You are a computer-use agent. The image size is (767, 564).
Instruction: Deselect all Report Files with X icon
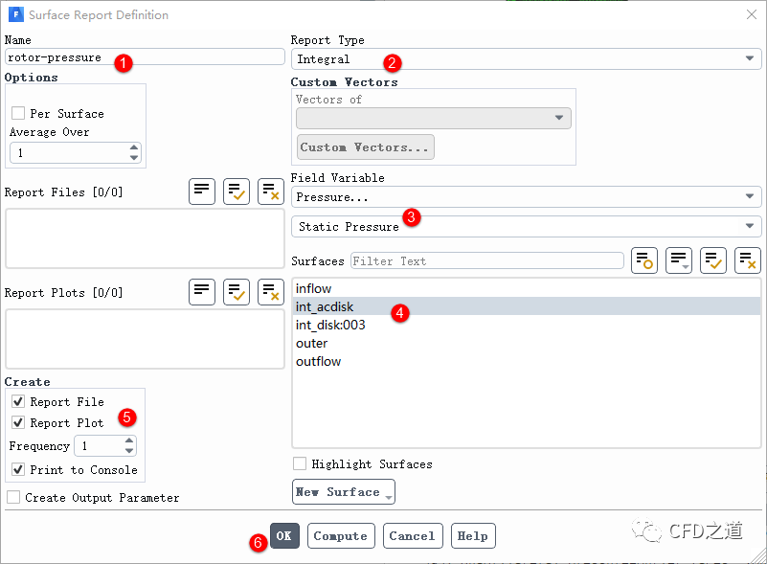271,192
